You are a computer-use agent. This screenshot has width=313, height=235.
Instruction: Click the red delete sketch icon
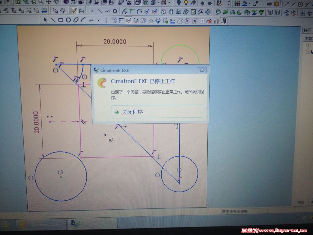coord(209,21)
